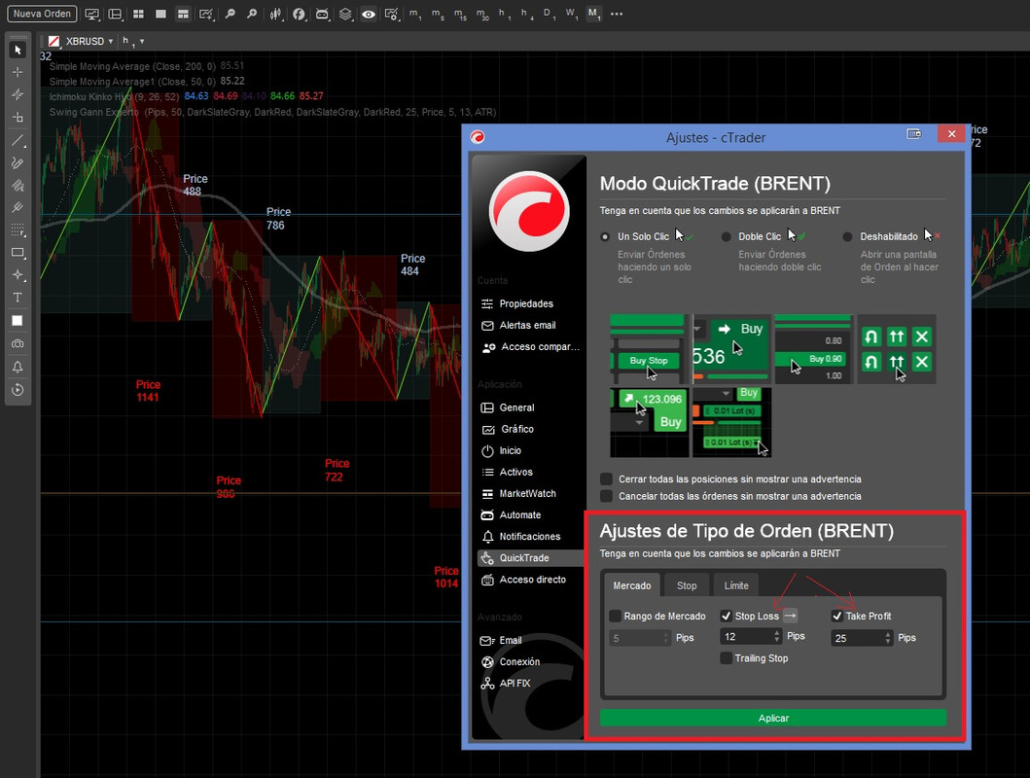
Task: Click the Nueva Orden button
Action: pos(42,14)
